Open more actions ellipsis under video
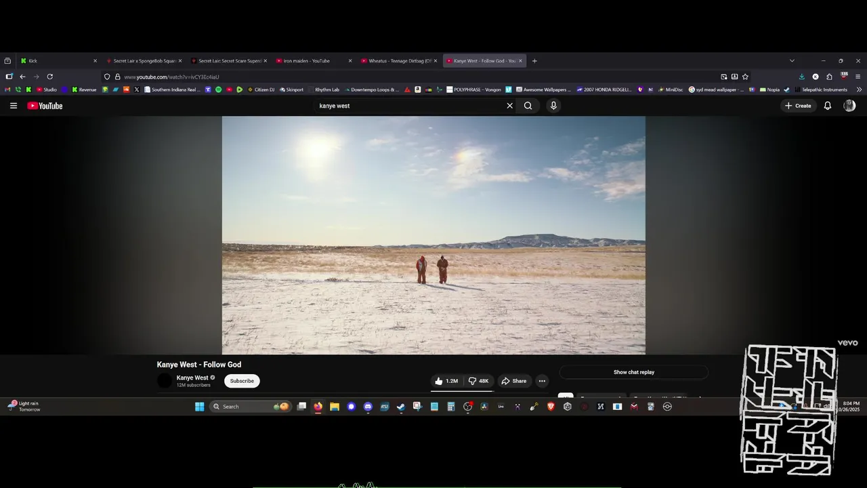Image resolution: width=867 pixels, height=488 pixels. click(x=542, y=381)
